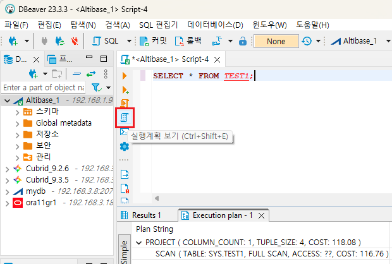Expand the 스키마 (Schemas) tree node
Viewport: 392px width, 264px height.
click(x=17, y=112)
